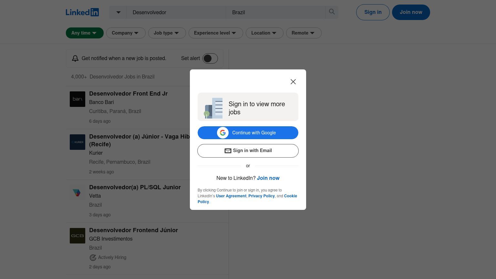Click the Vetta company name
The height and width of the screenshot is (279, 496).
[x=95, y=196]
